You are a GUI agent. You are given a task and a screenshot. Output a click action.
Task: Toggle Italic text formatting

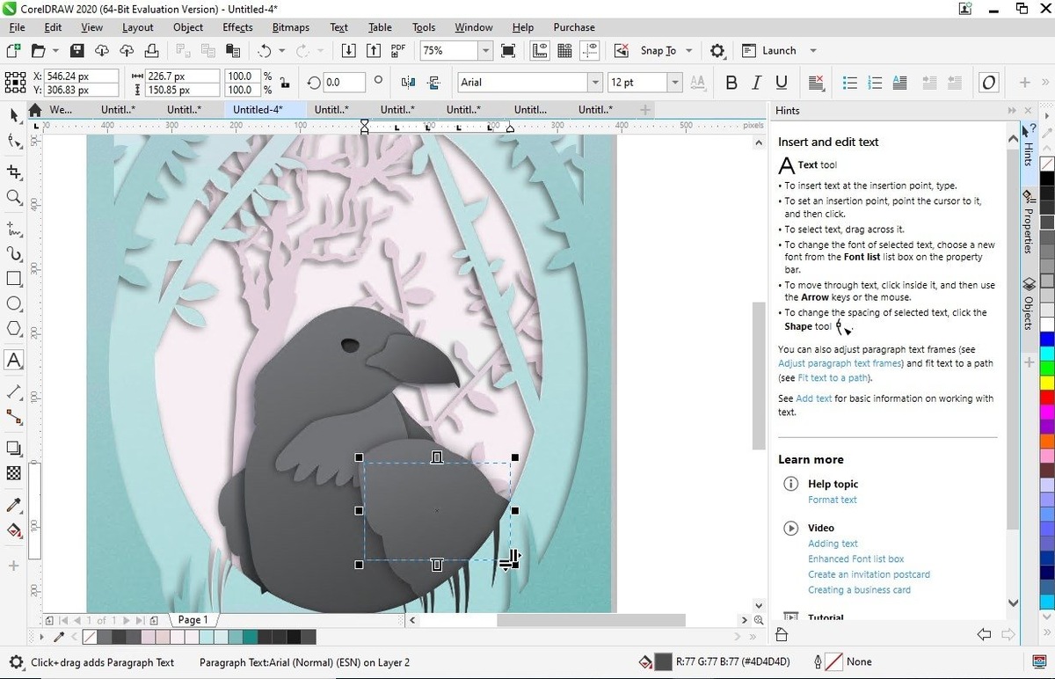(x=756, y=83)
